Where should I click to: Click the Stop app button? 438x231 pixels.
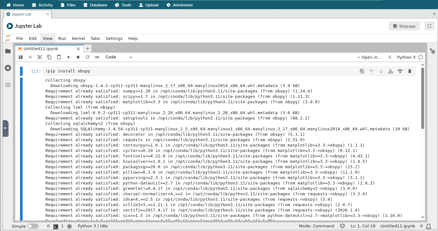click(404, 26)
